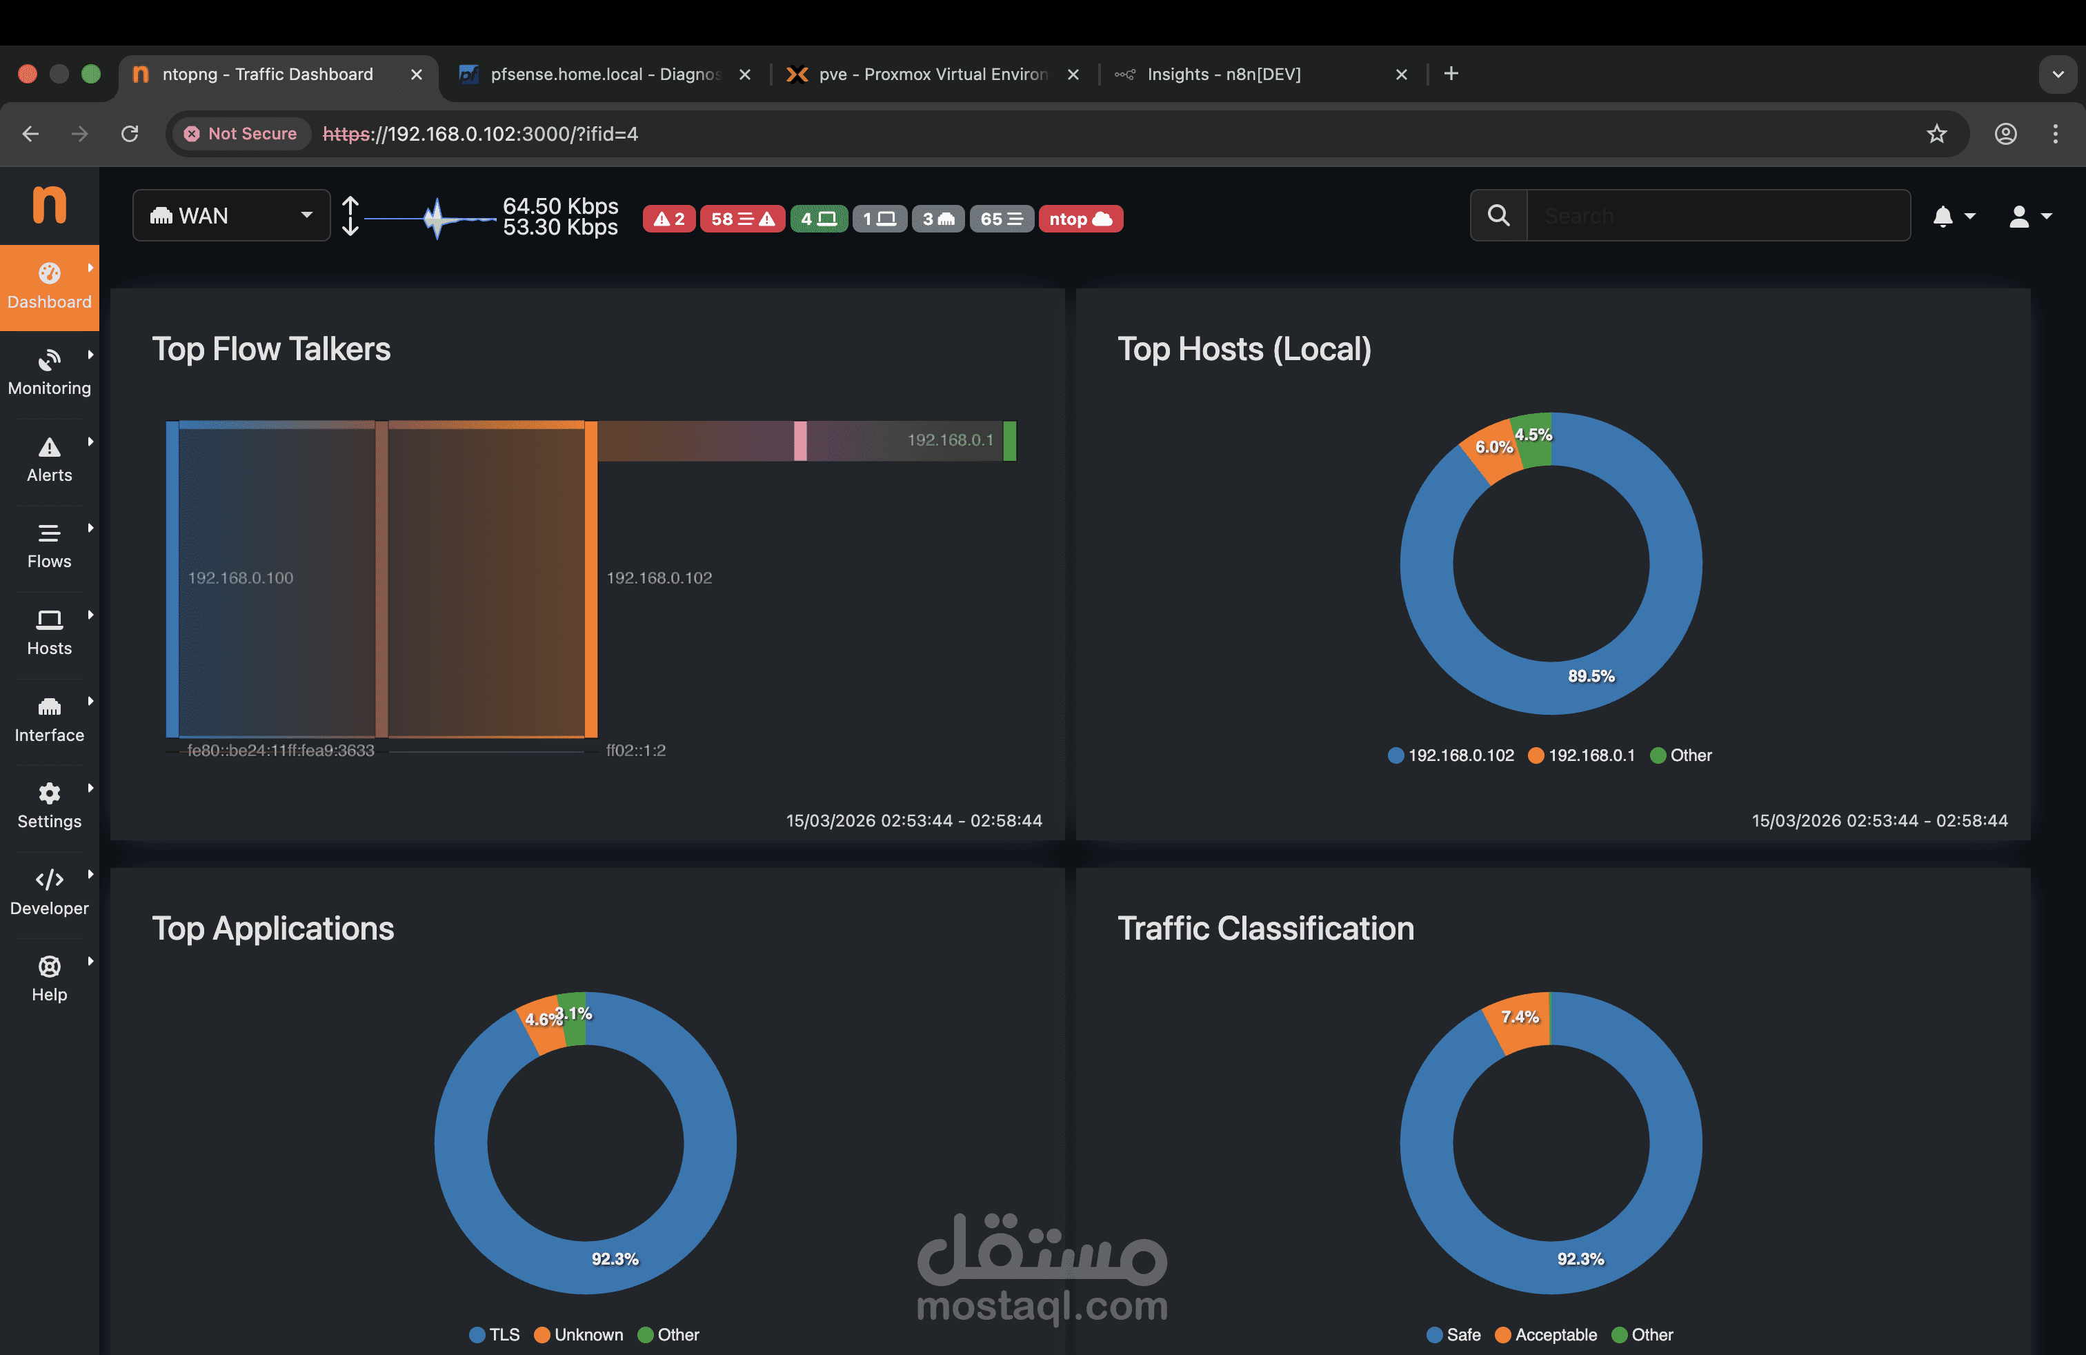Click the ntopng logo icon
Image resolution: width=2086 pixels, height=1355 pixels.
49,205
